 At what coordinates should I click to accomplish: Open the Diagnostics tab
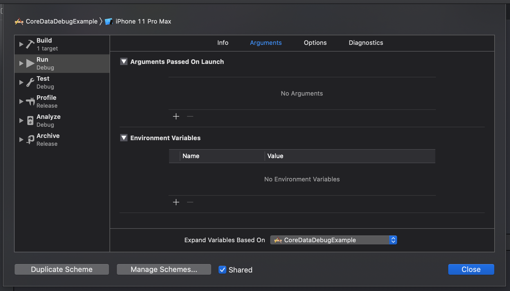[x=366, y=43]
